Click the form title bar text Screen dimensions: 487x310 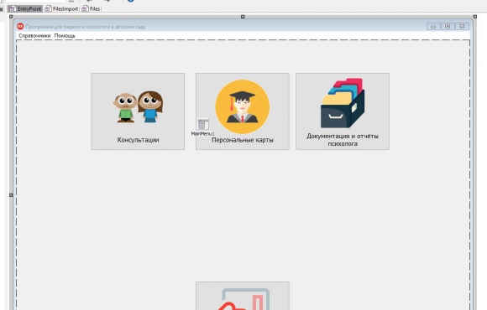pyautogui.click(x=86, y=27)
